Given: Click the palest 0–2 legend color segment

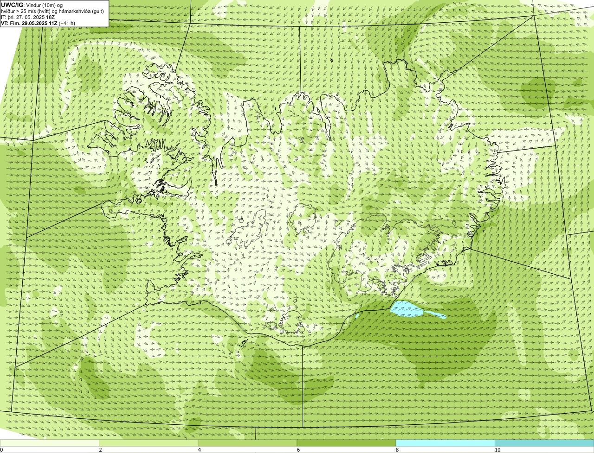Looking at the screenshot, I should coord(49,443).
